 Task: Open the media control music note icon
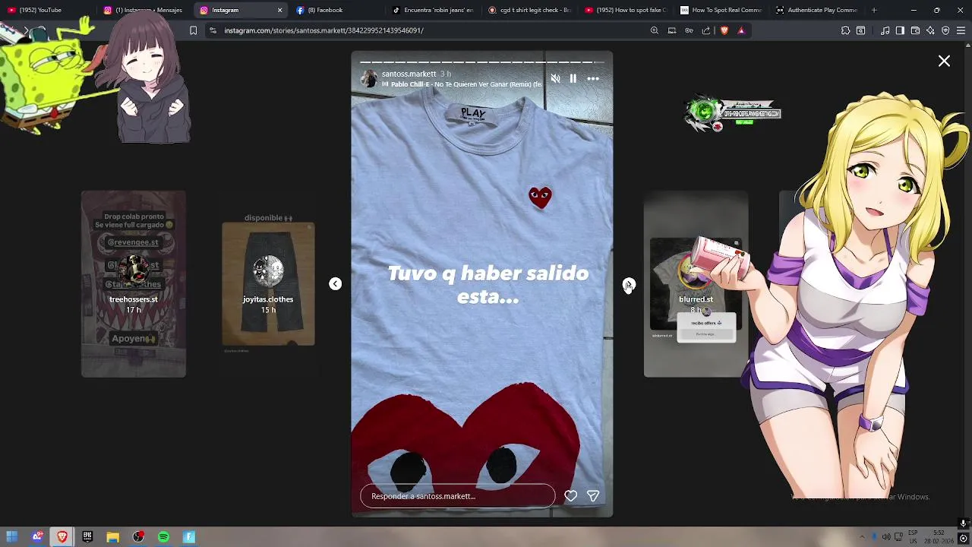click(885, 30)
